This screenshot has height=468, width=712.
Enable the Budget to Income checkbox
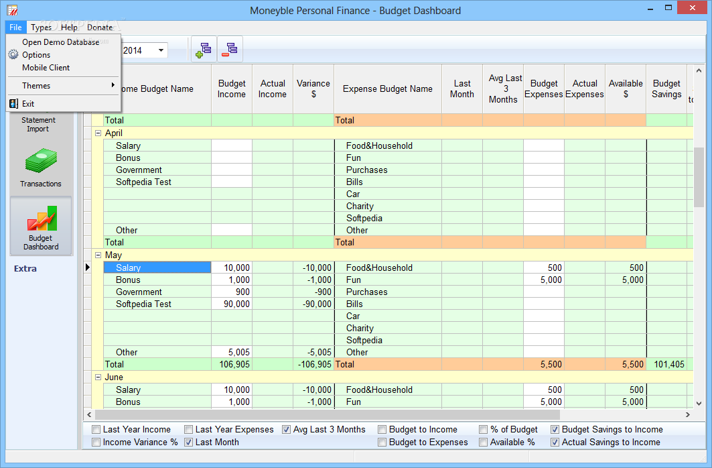tap(382, 429)
